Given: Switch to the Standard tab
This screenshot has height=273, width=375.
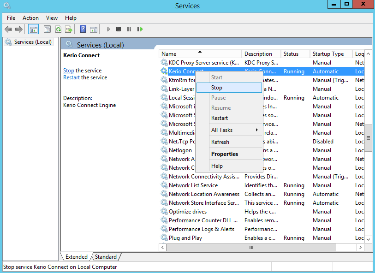Looking at the screenshot, I should [x=106, y=257].
